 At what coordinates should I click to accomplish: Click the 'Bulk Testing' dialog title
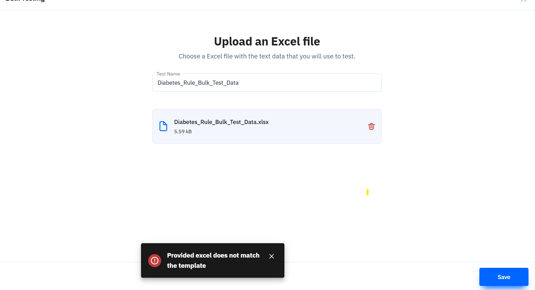(25, 1)
